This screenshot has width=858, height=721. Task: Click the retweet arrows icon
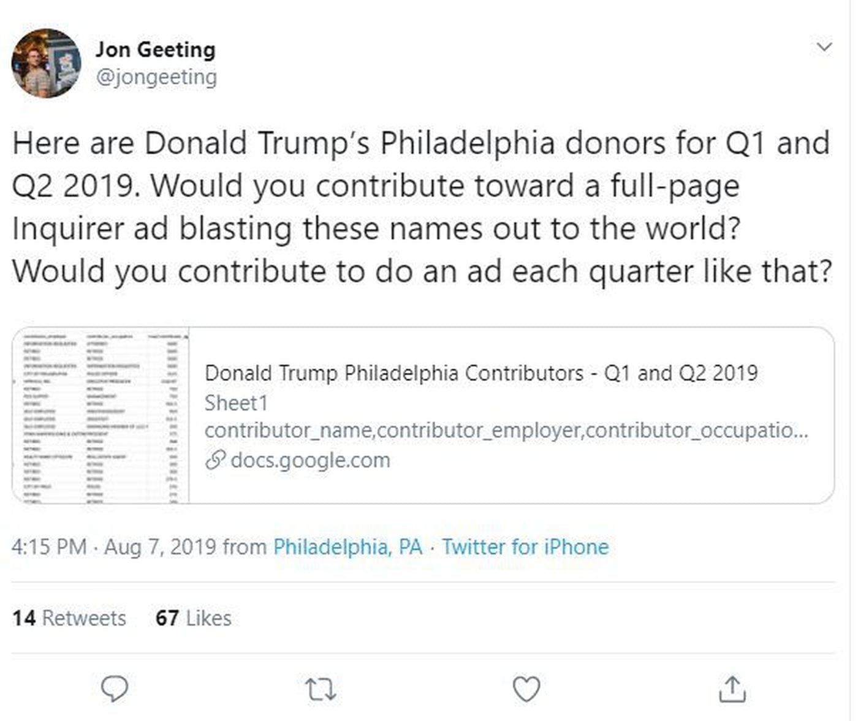[321, 690]
